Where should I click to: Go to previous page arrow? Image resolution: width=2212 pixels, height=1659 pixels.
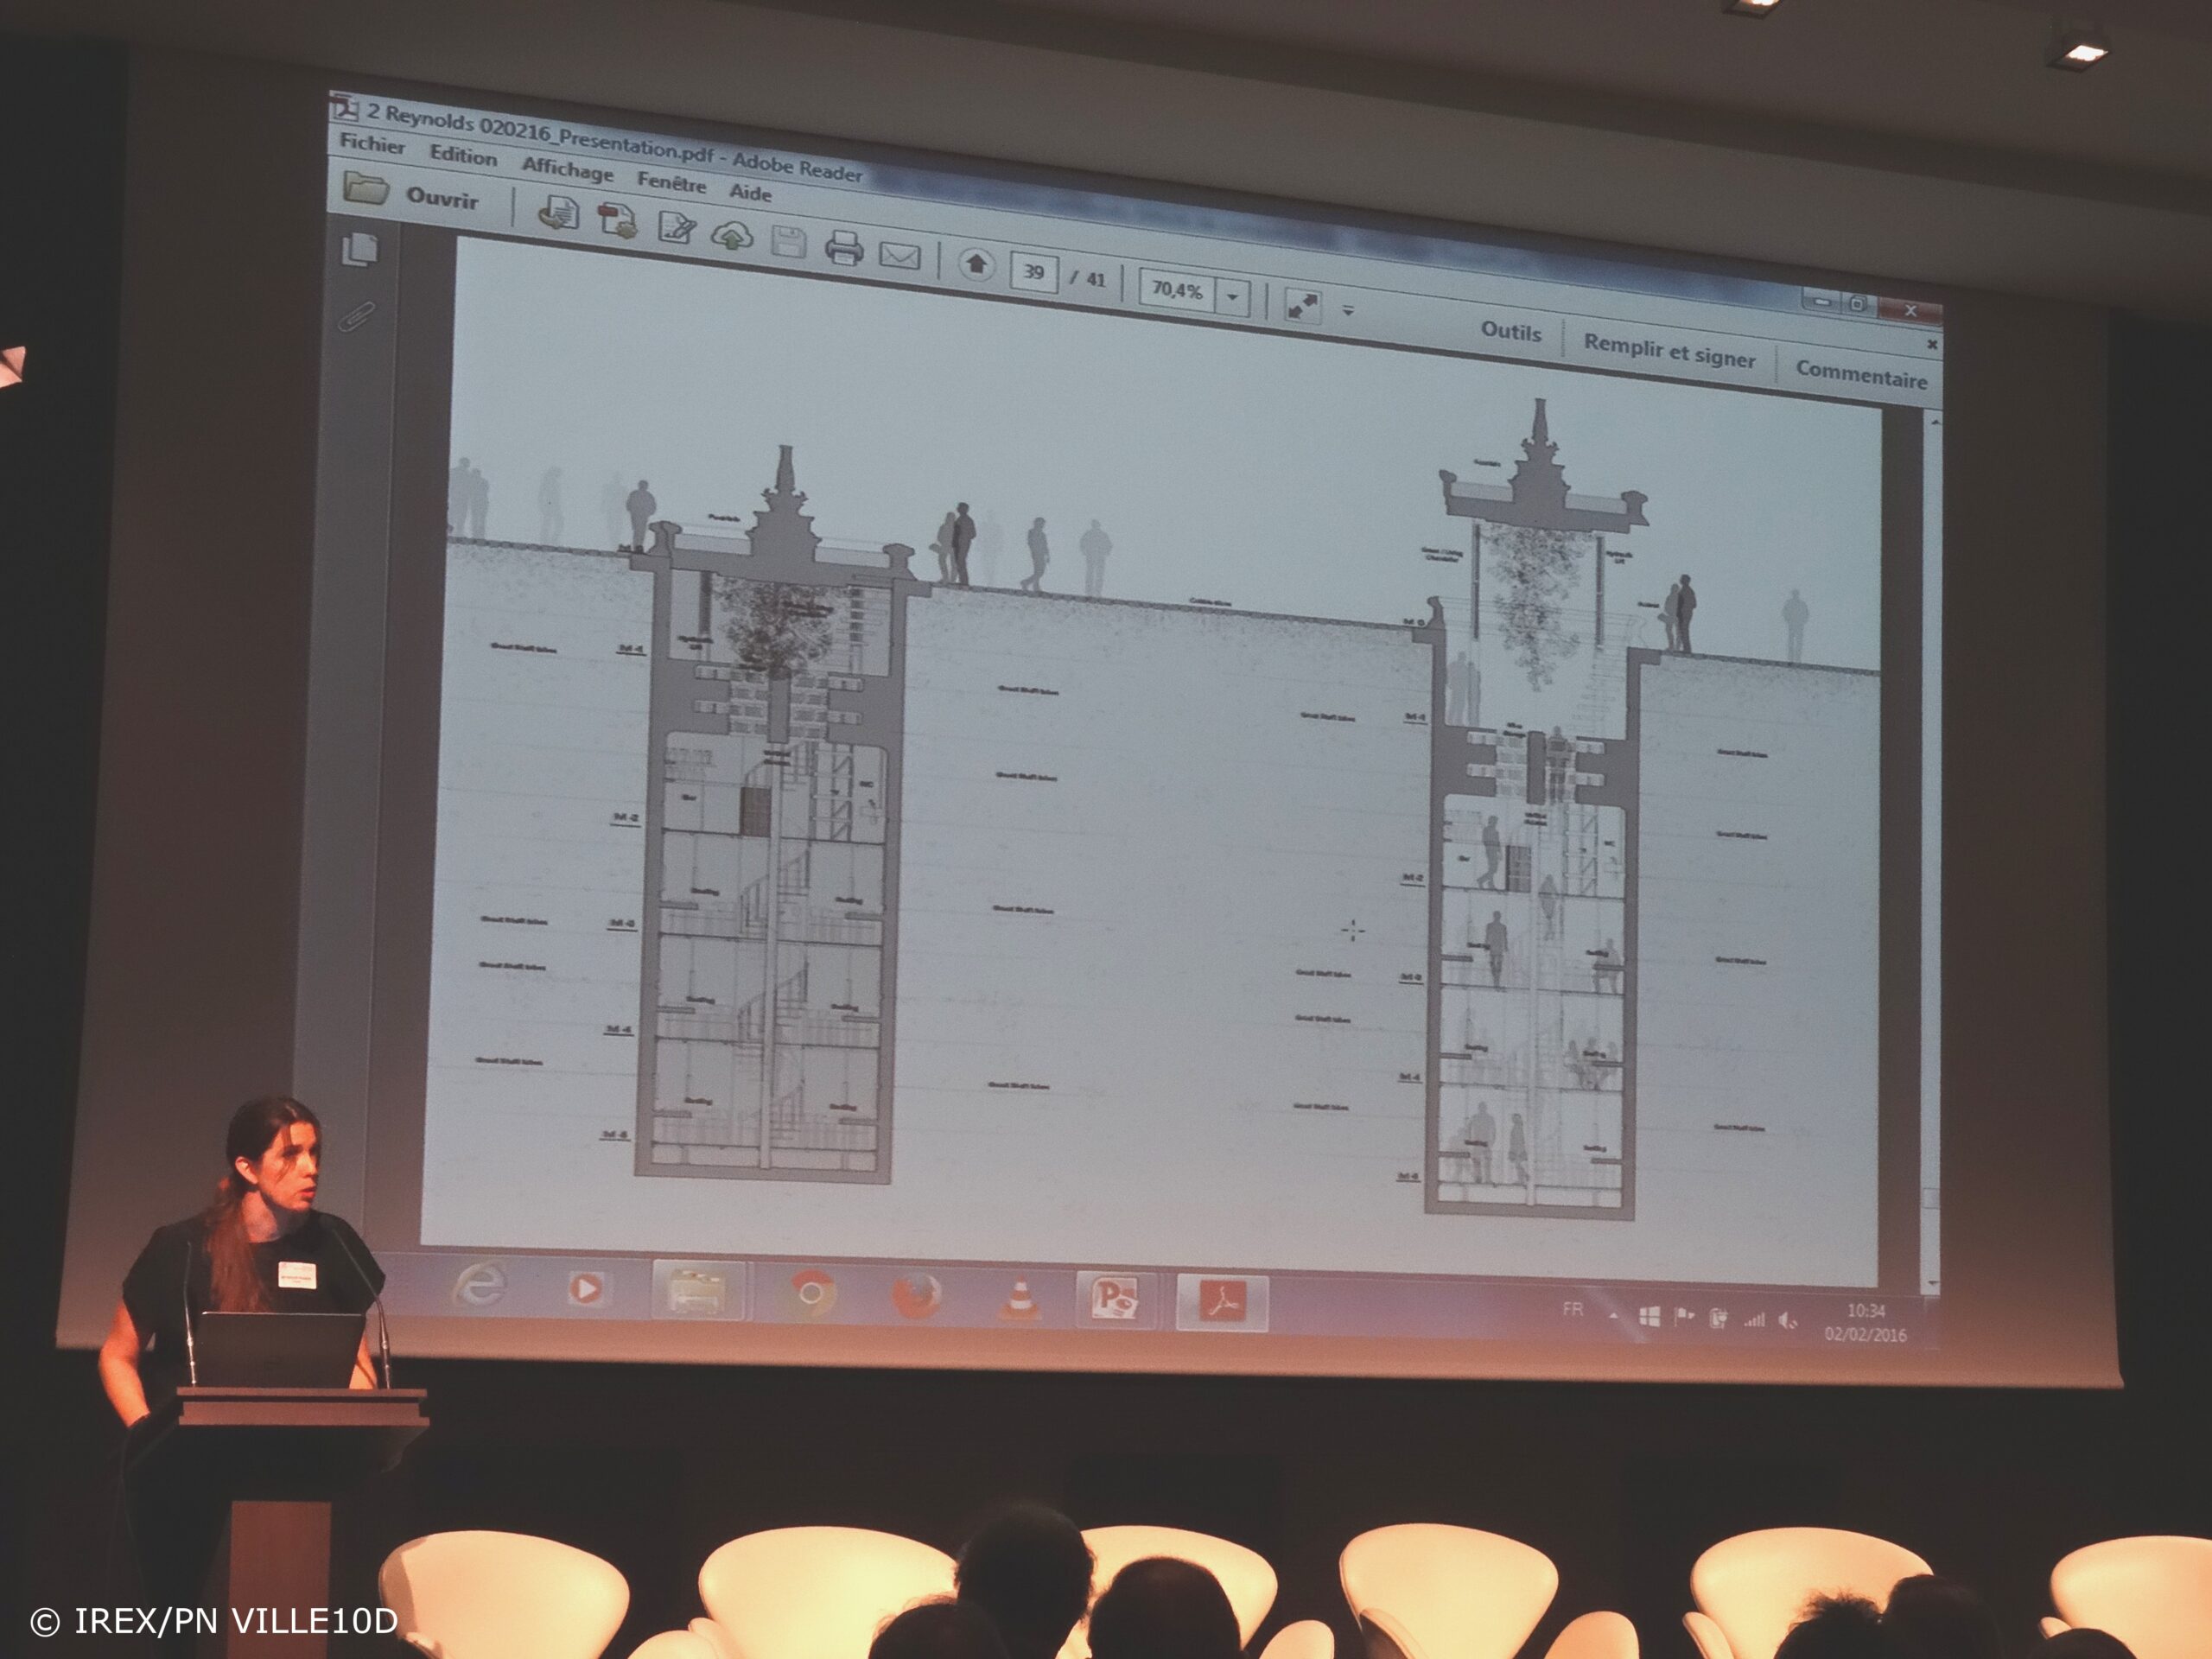point(976,265)
